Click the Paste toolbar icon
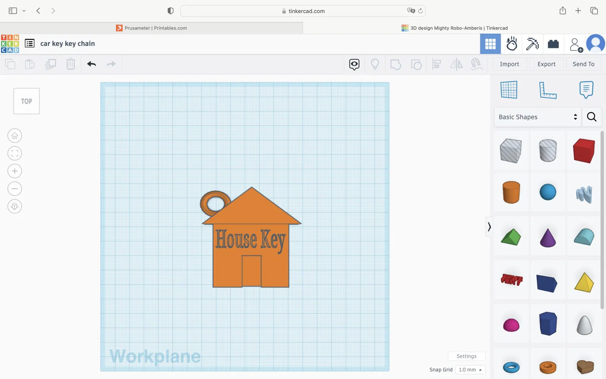Image resolution: width=606 pixels, height=379 pixels. pyautogui.click(x=30, y=64)
